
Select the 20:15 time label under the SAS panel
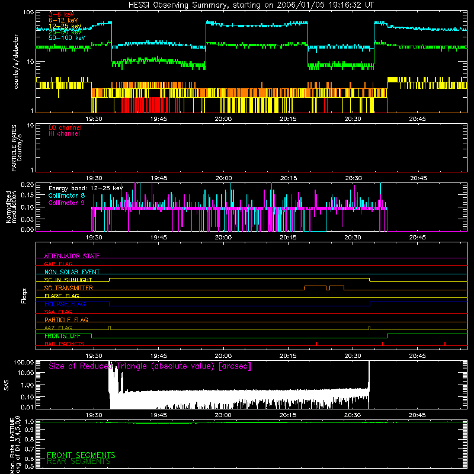pos(288,415)
